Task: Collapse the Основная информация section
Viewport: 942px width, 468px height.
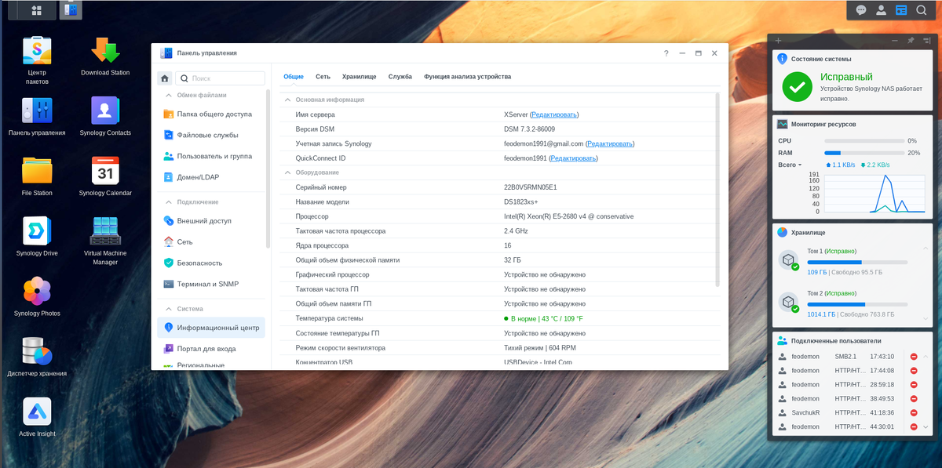Action: (x=287, y=100)
